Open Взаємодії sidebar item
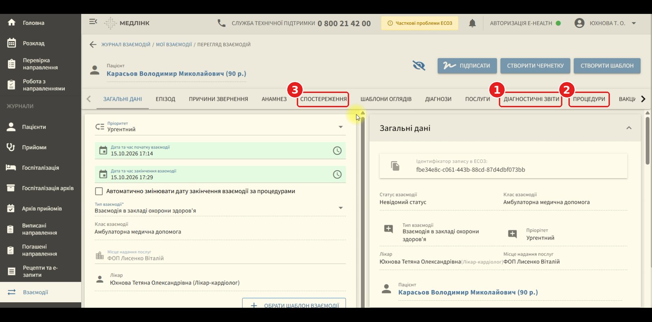The height and width of the screenshot is (322, 652). point(40,292)
